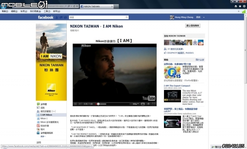Open the Info item with card icon
Image resolution: width=247 pixels, height=149 pixels.
(41, 108)
